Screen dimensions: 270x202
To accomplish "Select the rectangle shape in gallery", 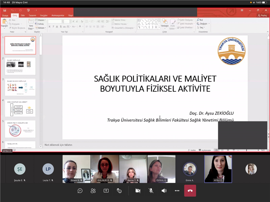I will pyautogui.click(x=149, y=21).
